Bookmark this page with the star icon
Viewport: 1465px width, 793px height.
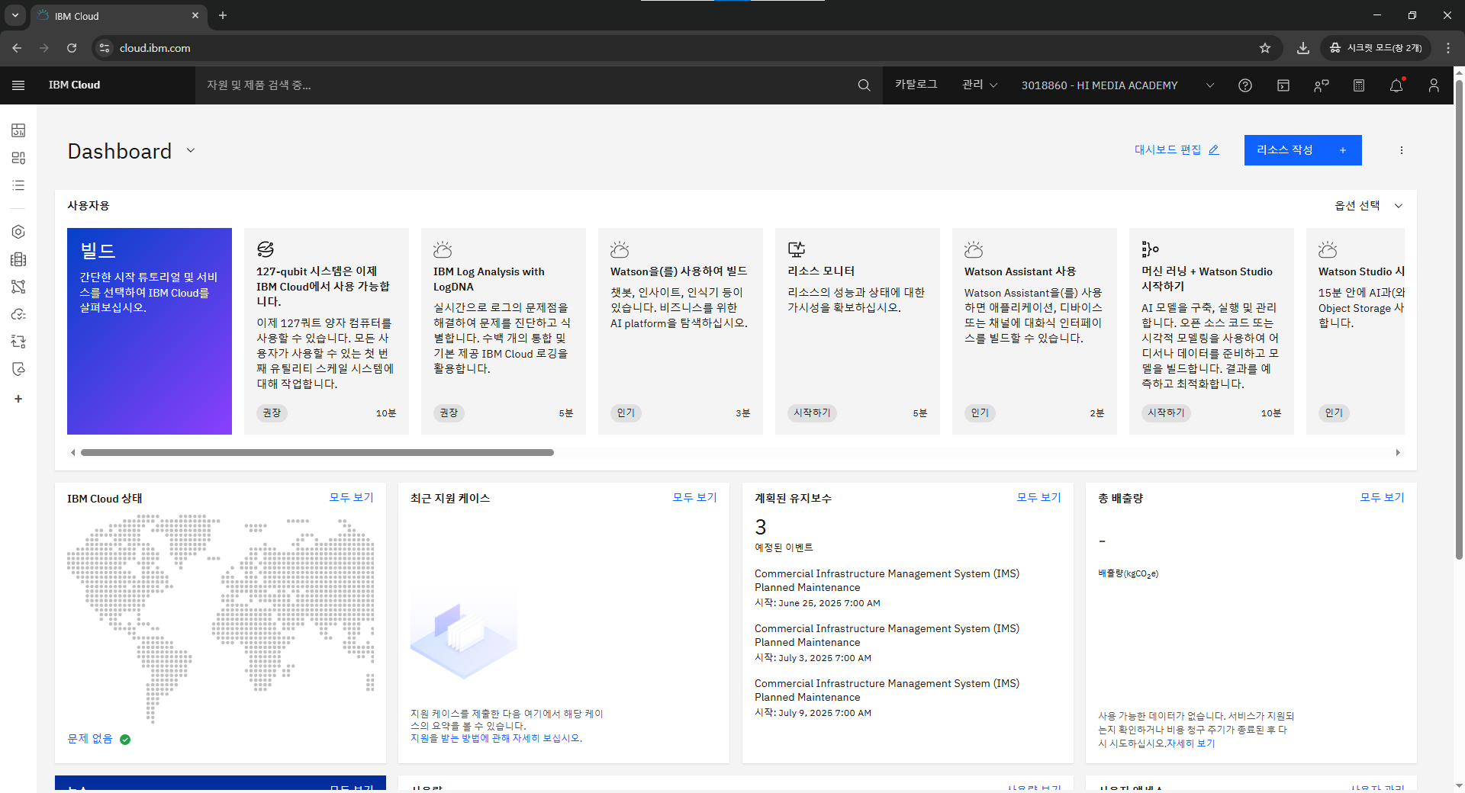(1265, 48)
